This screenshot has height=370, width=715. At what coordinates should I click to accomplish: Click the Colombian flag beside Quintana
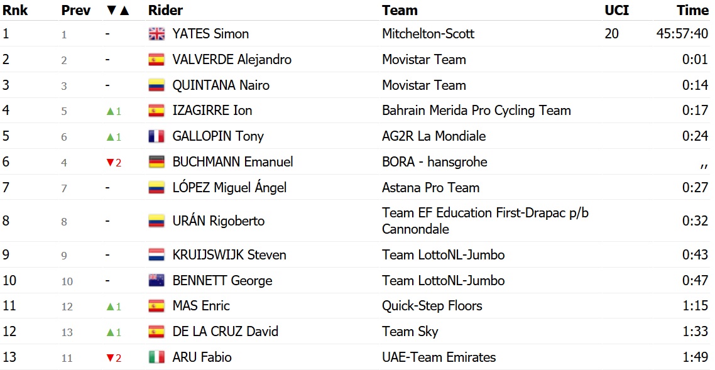[x=156, y=85]
